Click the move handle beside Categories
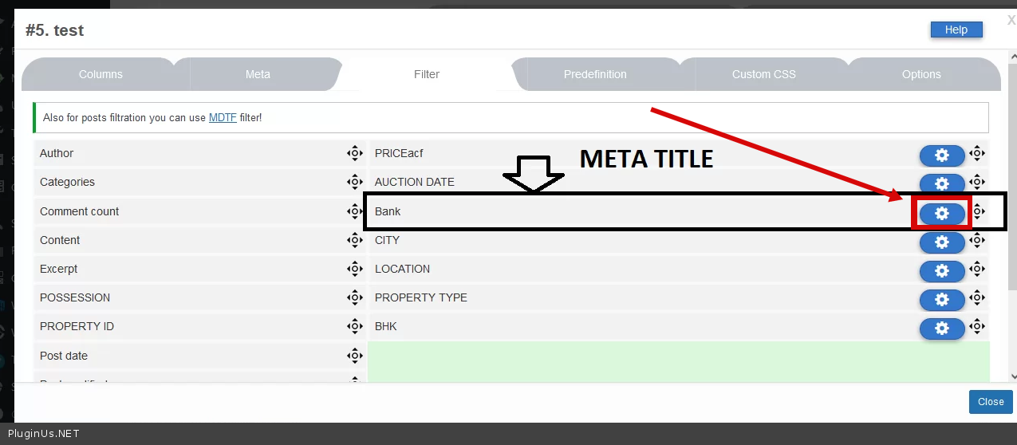The image size is (1017, 445). (x=355, y=182)
